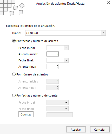The width and height of the screenshot is (112, 134).
Task: Click the Cancelar button
Action: click(x=100, y=130)
